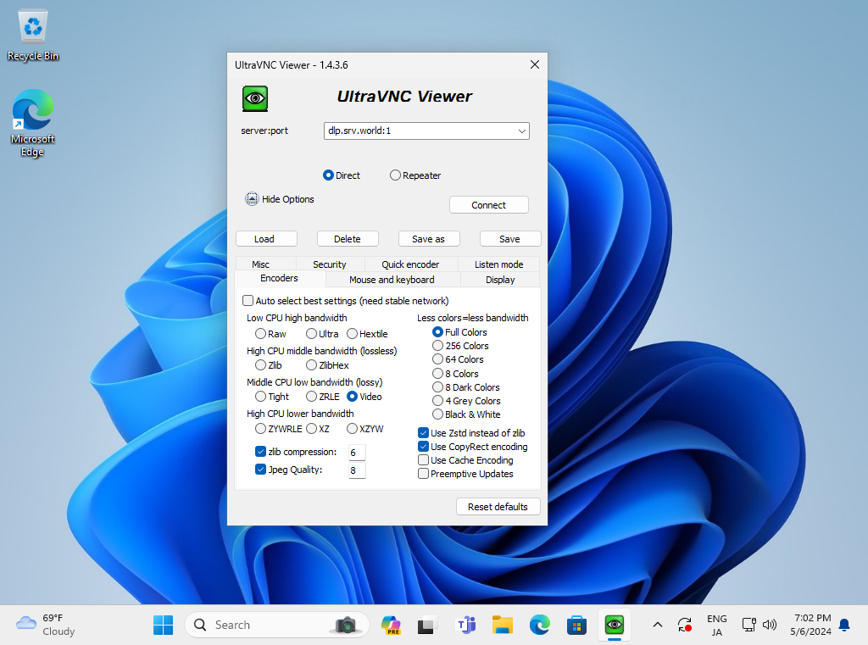The height and width of the screenshot is (645, 868).
Task: Select the Direct connection radio button
Action: 328,175
